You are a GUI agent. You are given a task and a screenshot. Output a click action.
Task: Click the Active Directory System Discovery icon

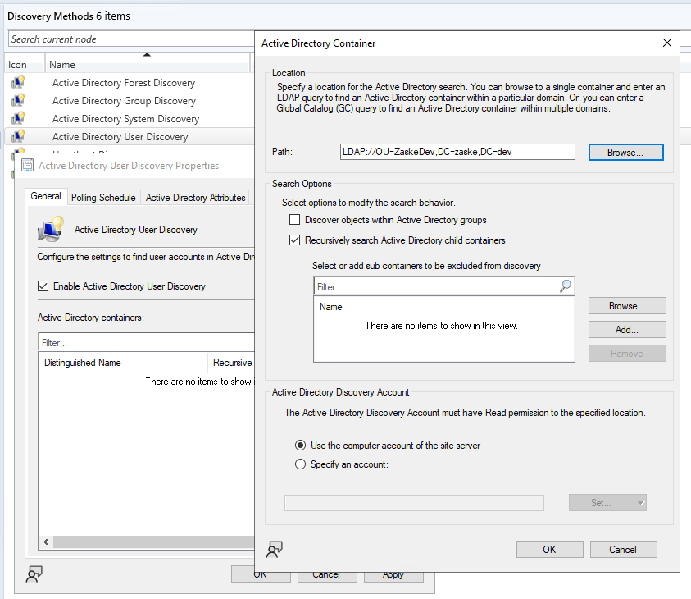click(x=18, y=118)
